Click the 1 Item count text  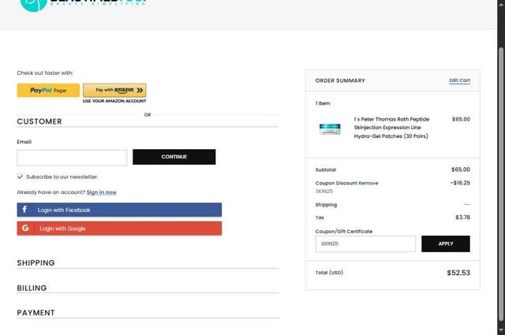[323, 103]
